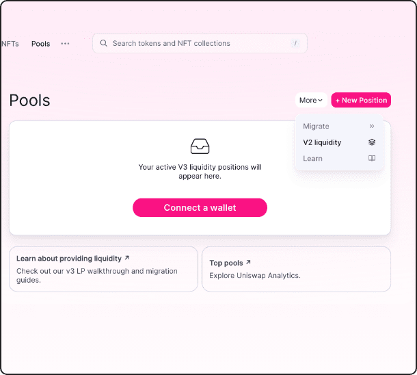Click the arrow icon next to Top pools
Viewport: 417px width, 375px height.
click(248, 263)
